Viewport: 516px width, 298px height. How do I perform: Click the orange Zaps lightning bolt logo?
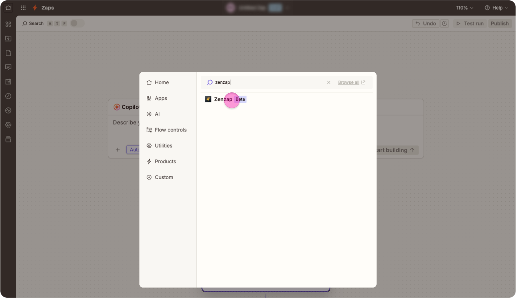35,8
